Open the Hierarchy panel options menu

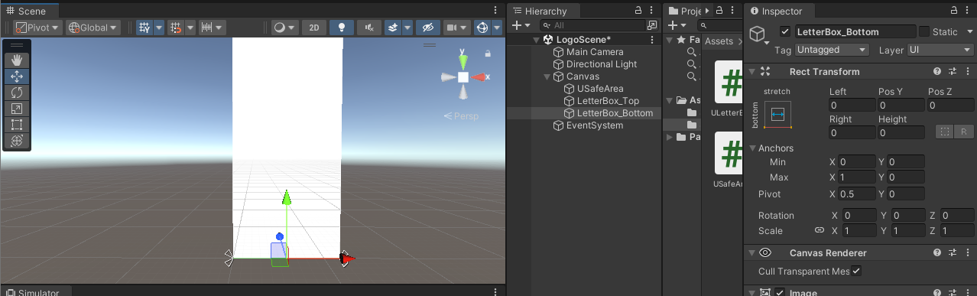point(652,11)
